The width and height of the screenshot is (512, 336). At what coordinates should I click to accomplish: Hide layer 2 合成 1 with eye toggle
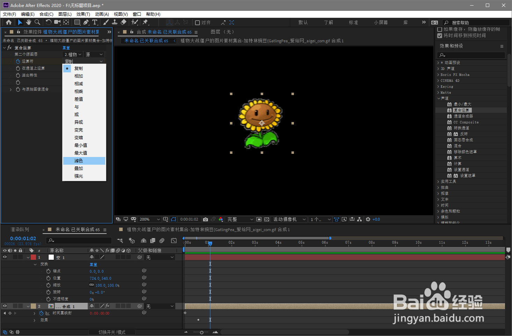click(x=5, y=306)
